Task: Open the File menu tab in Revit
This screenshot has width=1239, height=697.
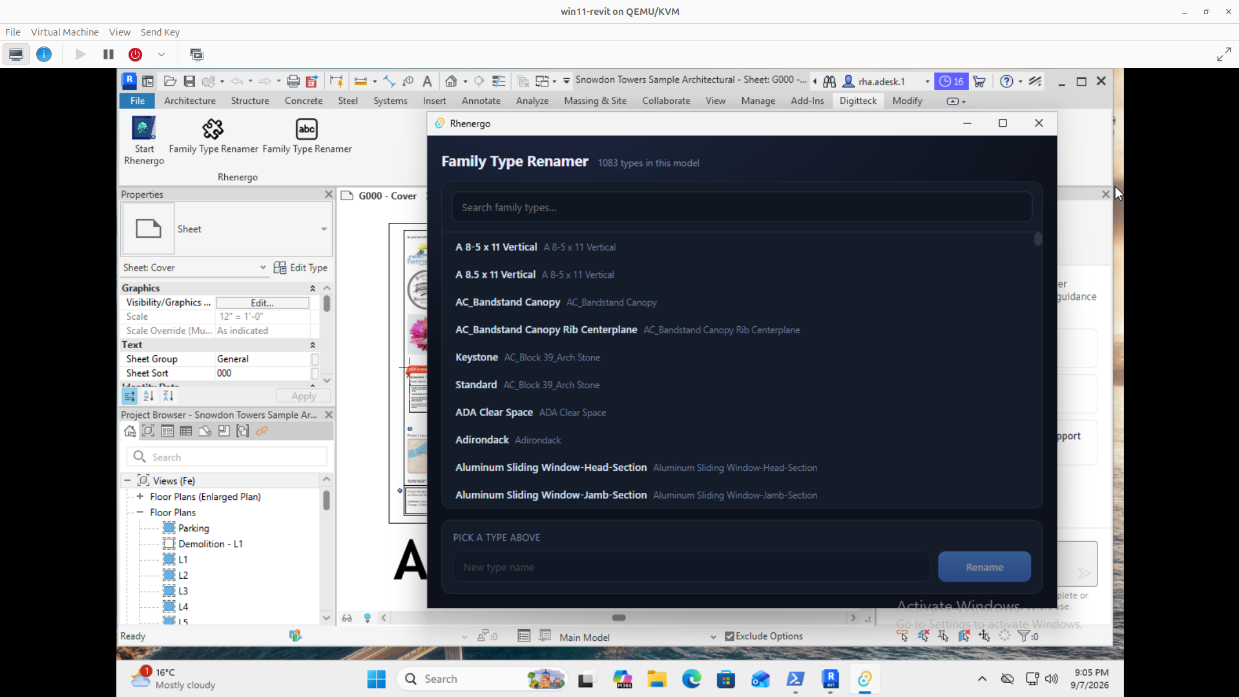Action: pos(138,101)
